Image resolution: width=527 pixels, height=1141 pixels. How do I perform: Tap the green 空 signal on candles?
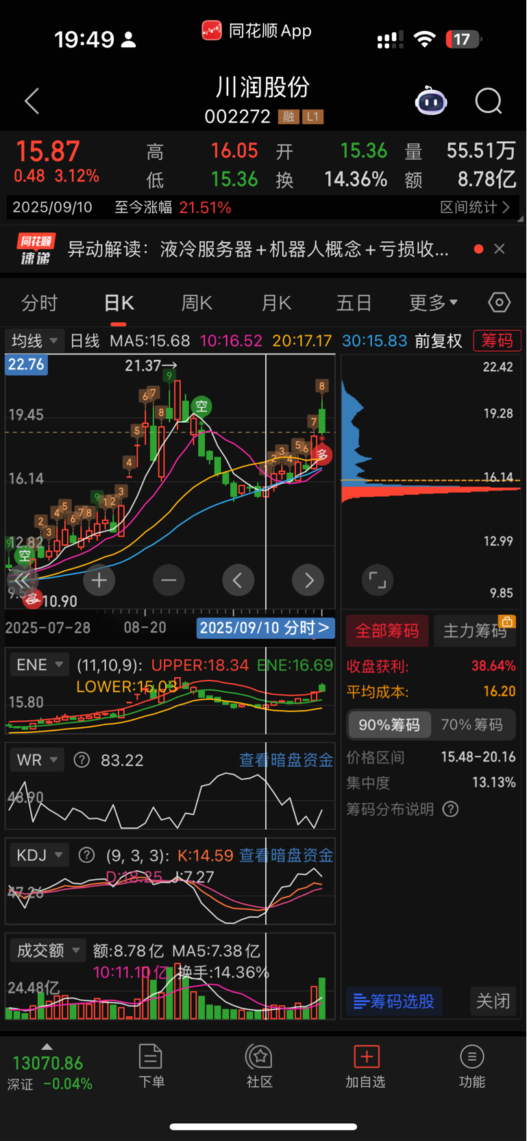click(x=201, y=406)
